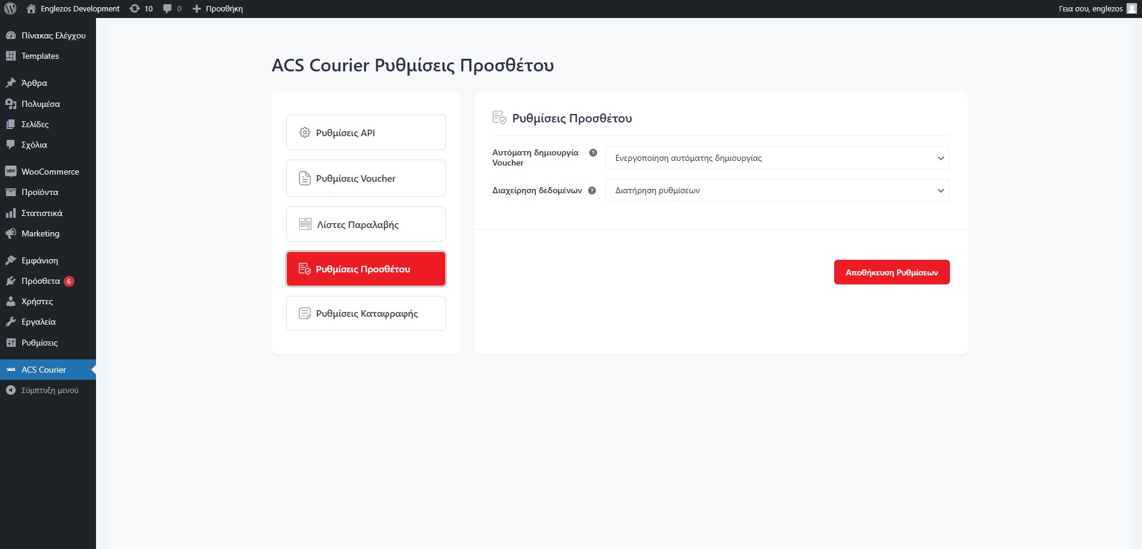Viewport: 1142px width, 549px height.
Task: Click the Χρήστες users icon
Action: click(11, 301)
